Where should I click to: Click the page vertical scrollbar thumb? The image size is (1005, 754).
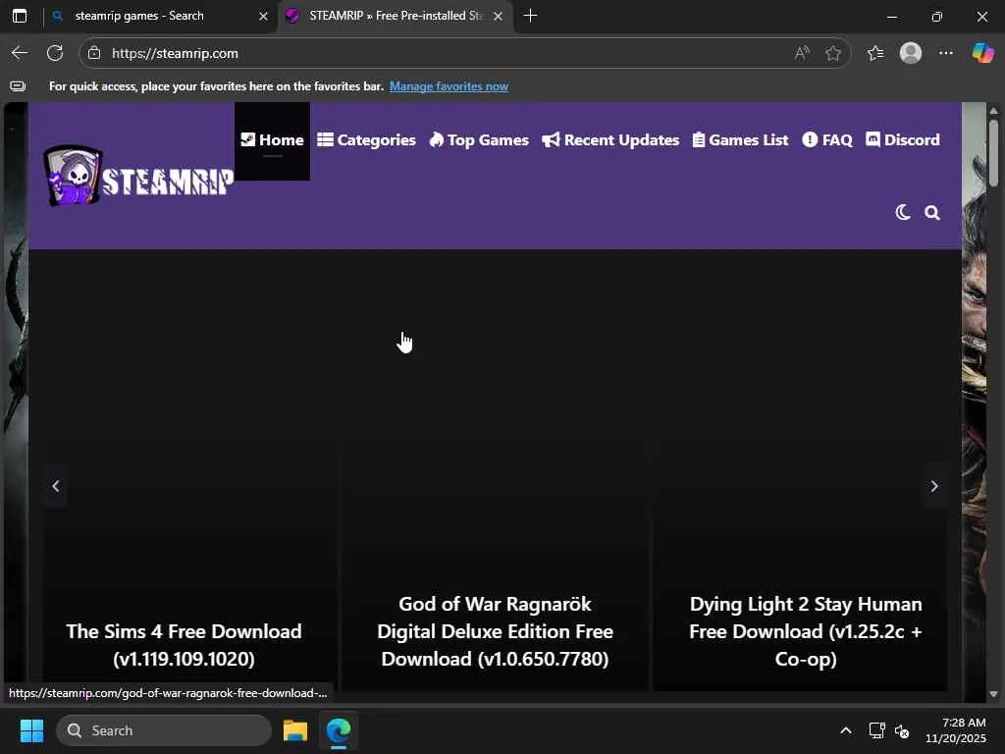click(993, 154)
